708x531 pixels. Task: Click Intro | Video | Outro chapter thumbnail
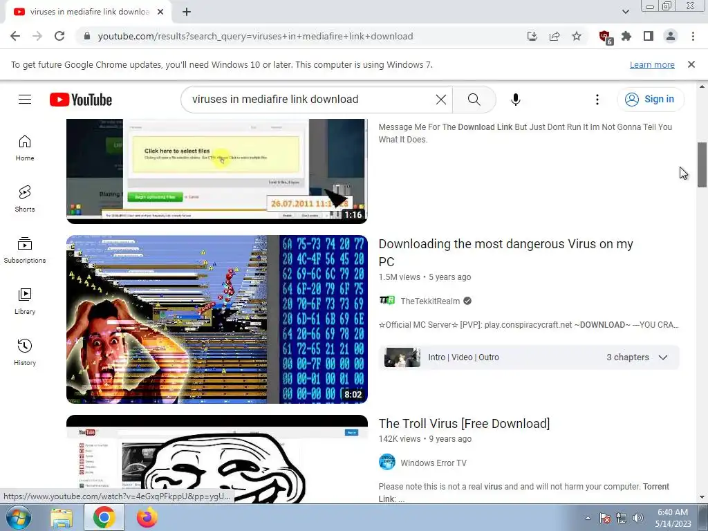(402, 357)
